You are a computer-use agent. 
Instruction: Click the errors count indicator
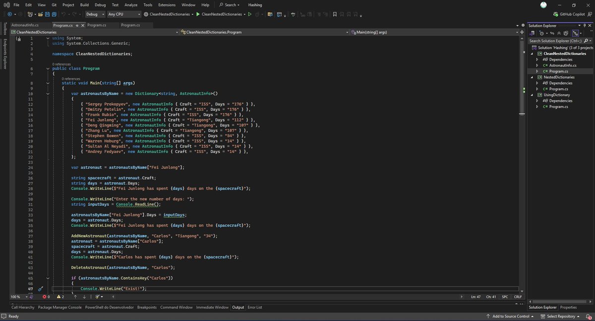[46, 297]
